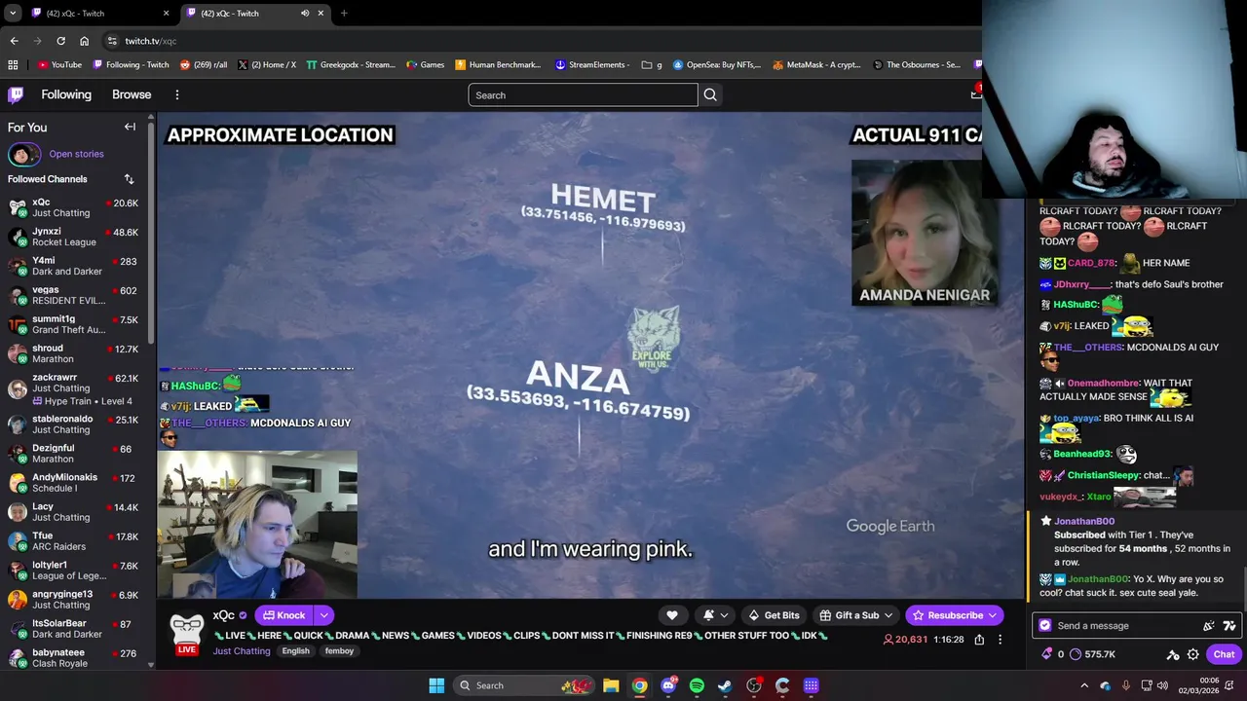Sort Followed Channels list
This screenshot has width=1247, height=701.
coord(129,179)
